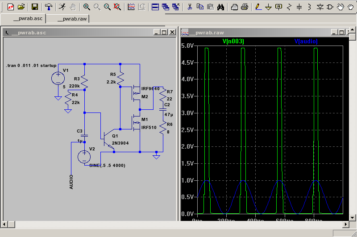Click the Cascade windows icon
The image size is (357, 237).
[x=166, y=7]
